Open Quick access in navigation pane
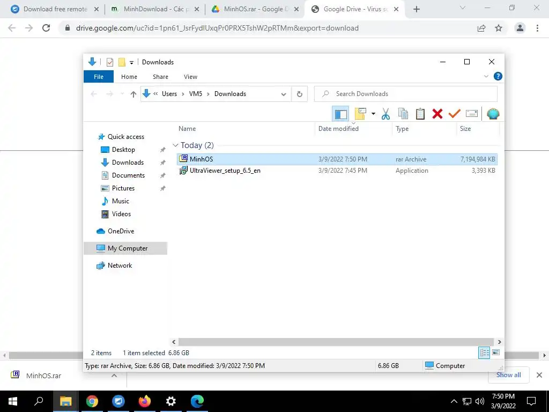The image size is (549, 412). tap(125, 137)
